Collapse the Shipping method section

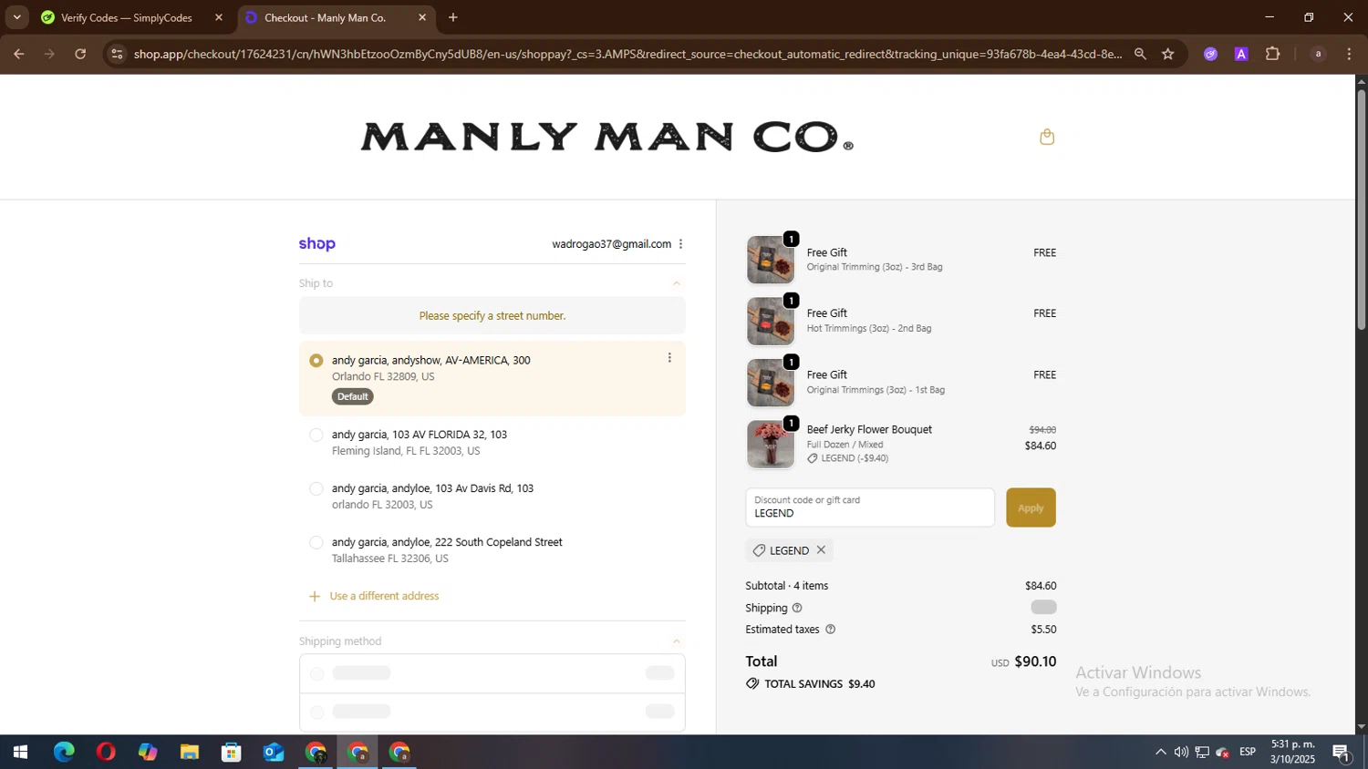677,641
